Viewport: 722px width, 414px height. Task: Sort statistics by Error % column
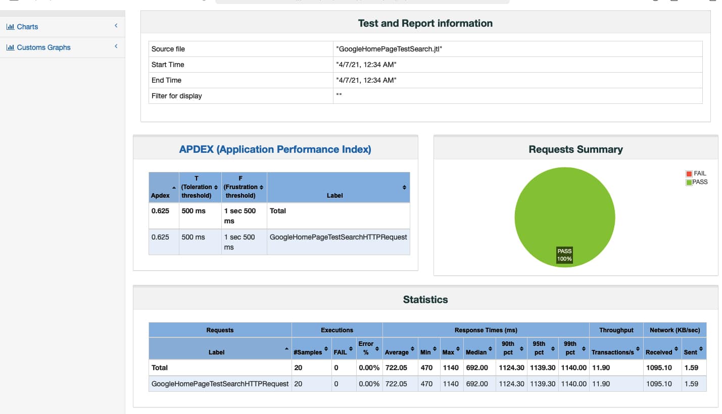point(377,348)
